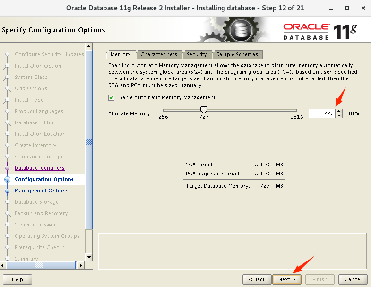The width and height of the screenshot is (371, 287).
Task: Click the Grid Options step label
Action: 31,88
